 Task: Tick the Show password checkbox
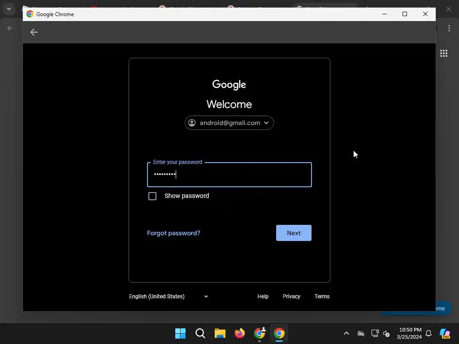click(152, 196)
